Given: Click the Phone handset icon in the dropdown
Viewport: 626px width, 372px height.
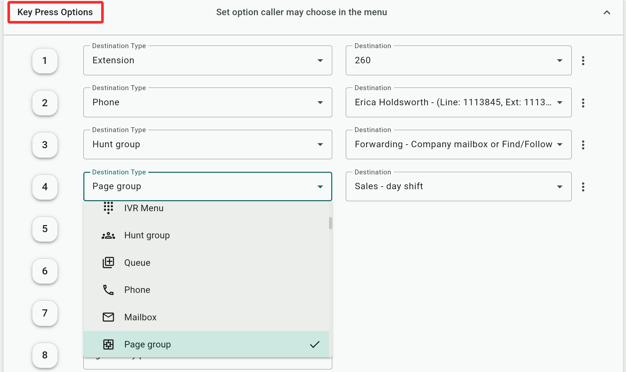Looking at the screenshot, I should point(108,290).
